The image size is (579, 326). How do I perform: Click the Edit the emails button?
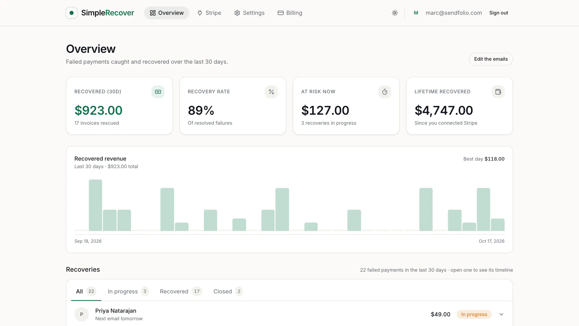[x=491, y=59]
